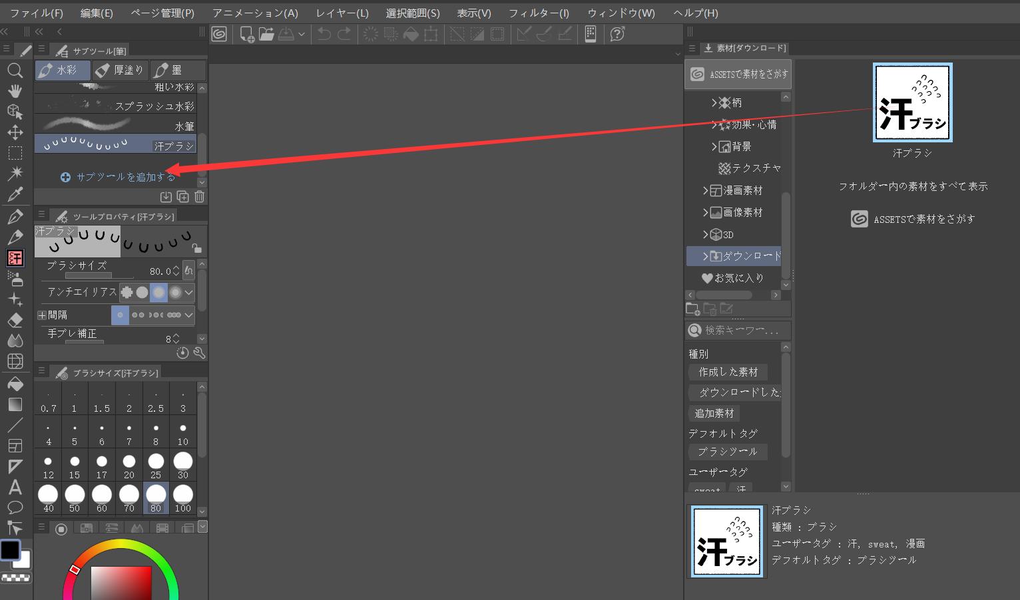This screenshot has width=1020, height=600.
Task: Click サブツールを追加する link
Action: point(119,177)
